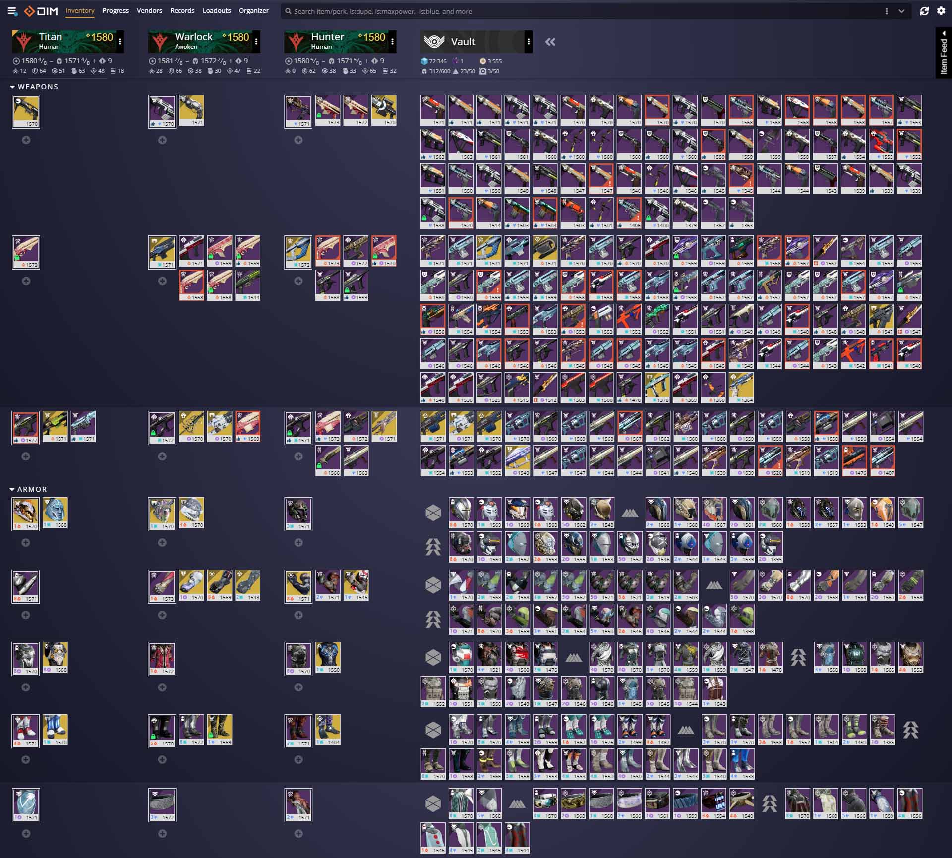Open the settings gear icon

[941, 11]
